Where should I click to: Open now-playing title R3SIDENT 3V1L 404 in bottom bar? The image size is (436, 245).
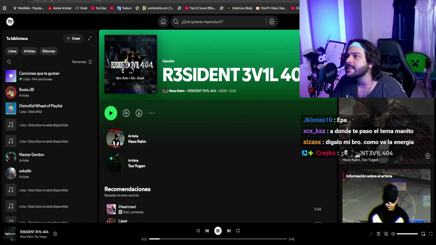(x=34, y=232)
